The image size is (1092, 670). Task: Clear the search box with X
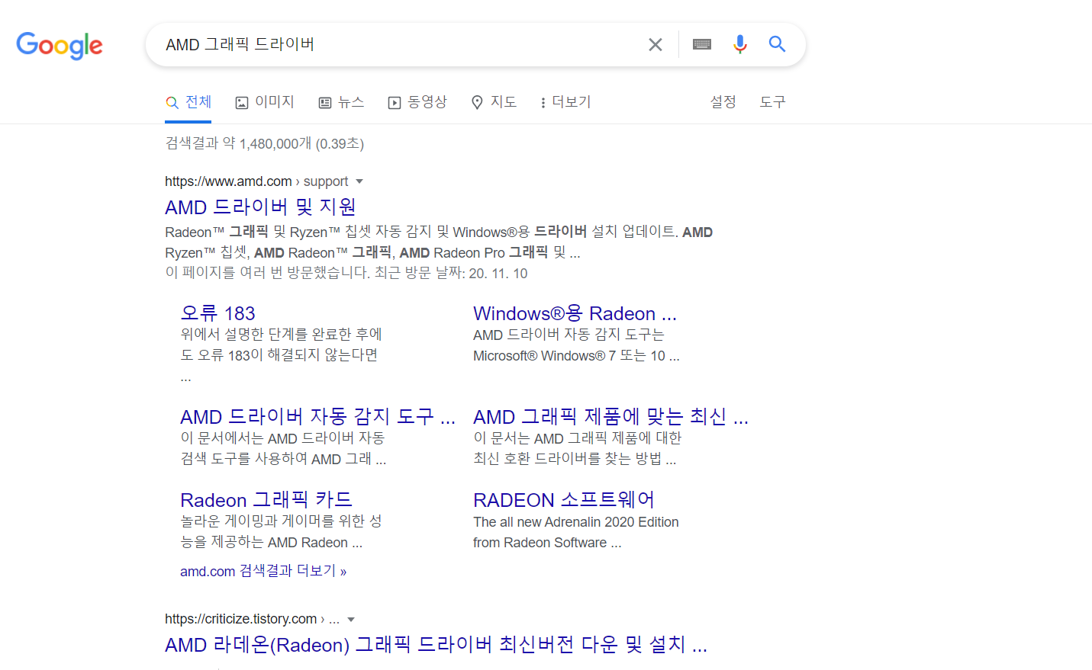pyautogui.click(x=655, y=45)
